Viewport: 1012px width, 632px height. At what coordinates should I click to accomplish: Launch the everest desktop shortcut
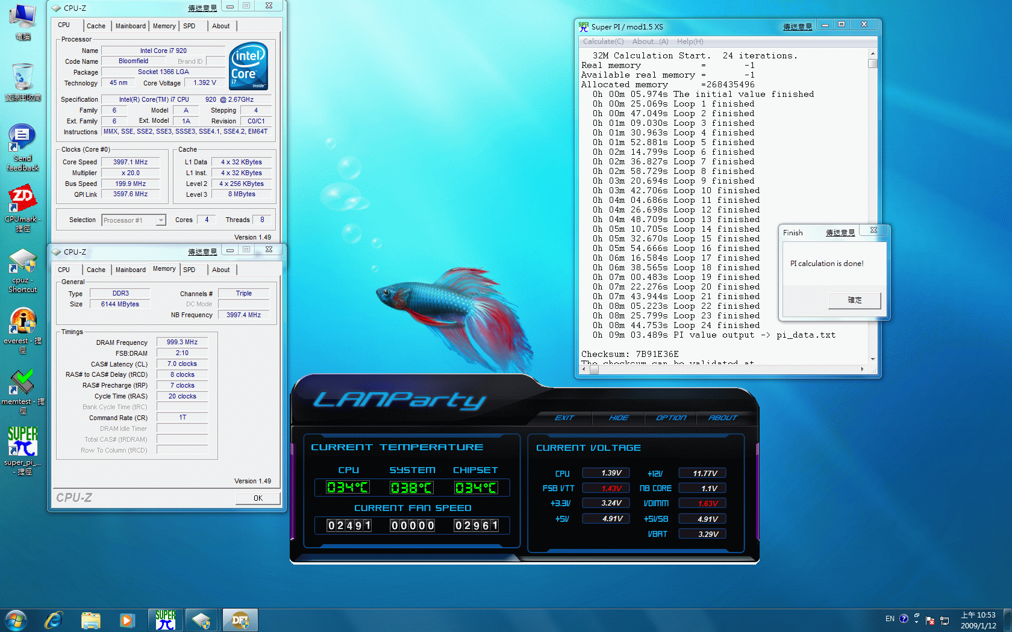coord(23,330)
